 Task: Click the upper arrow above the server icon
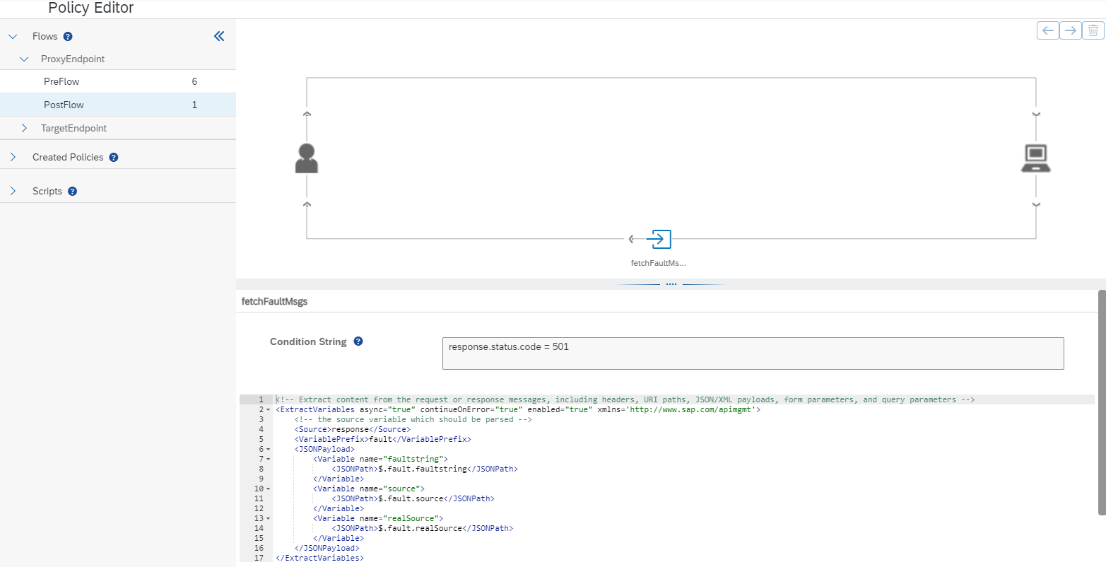click(x=1036, y=113)
